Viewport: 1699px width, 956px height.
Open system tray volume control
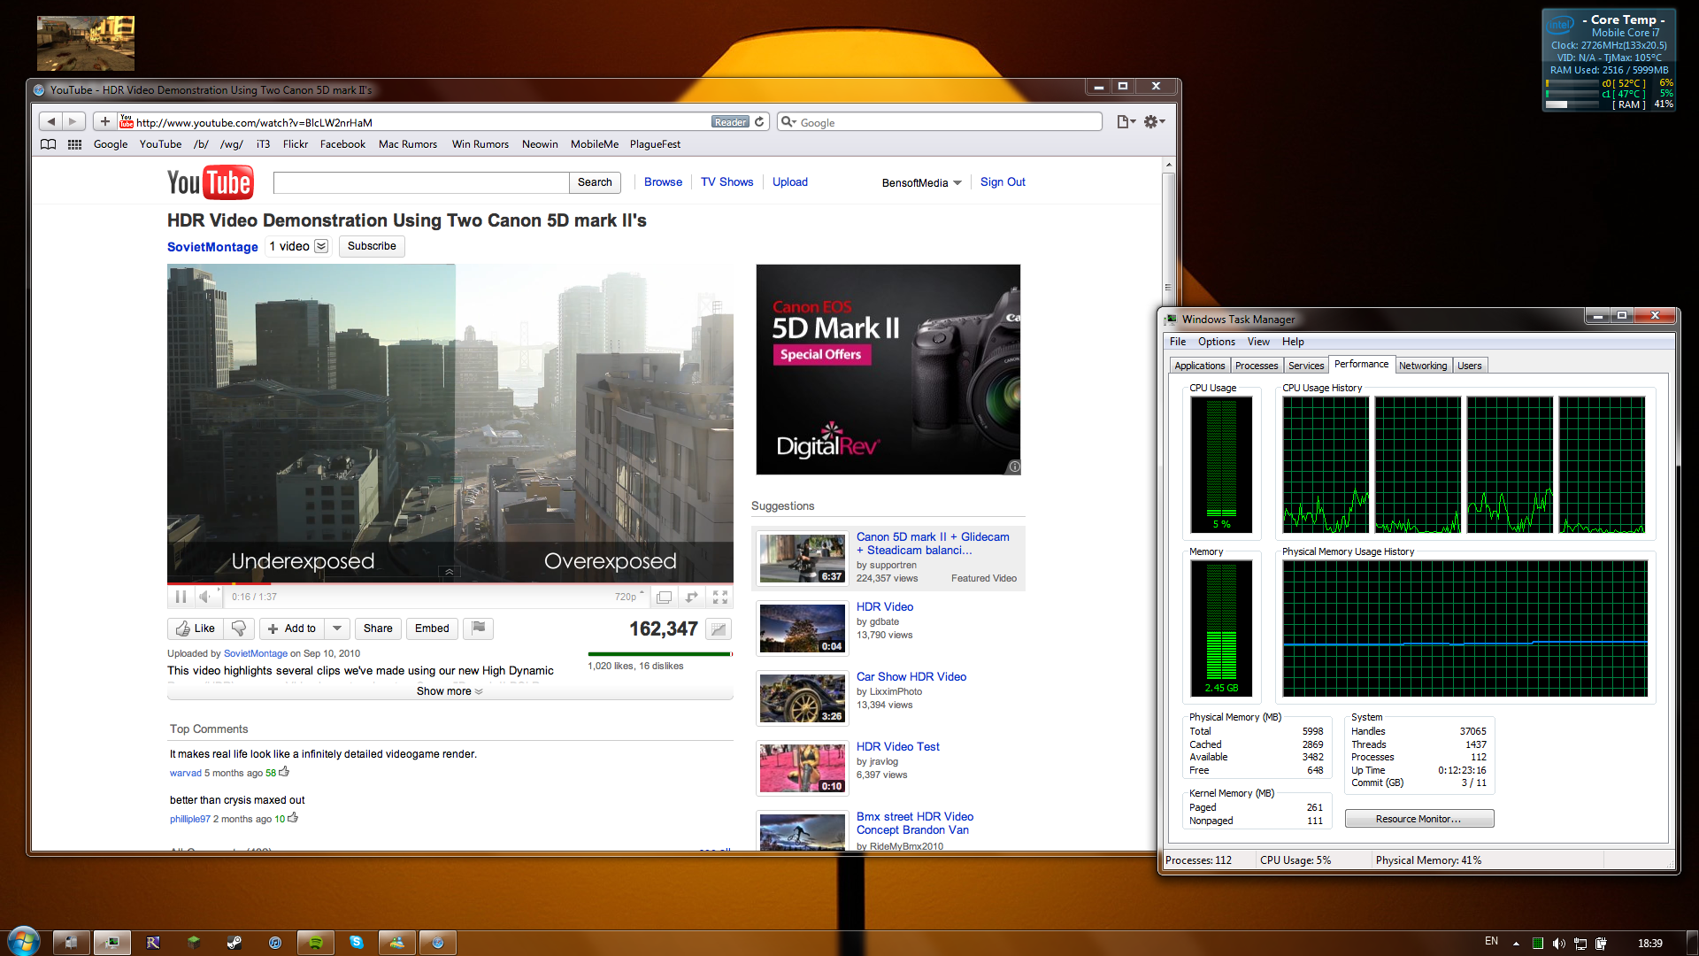tap(1559, 944)
